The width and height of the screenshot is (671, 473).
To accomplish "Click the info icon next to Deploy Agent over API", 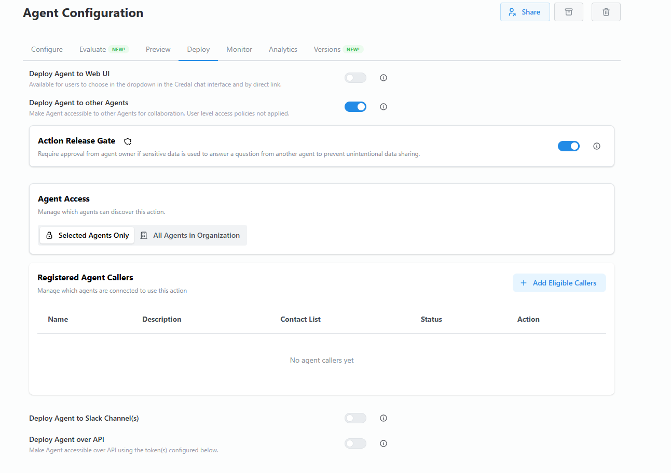I will pyautogui.click(x=383, y=443).
